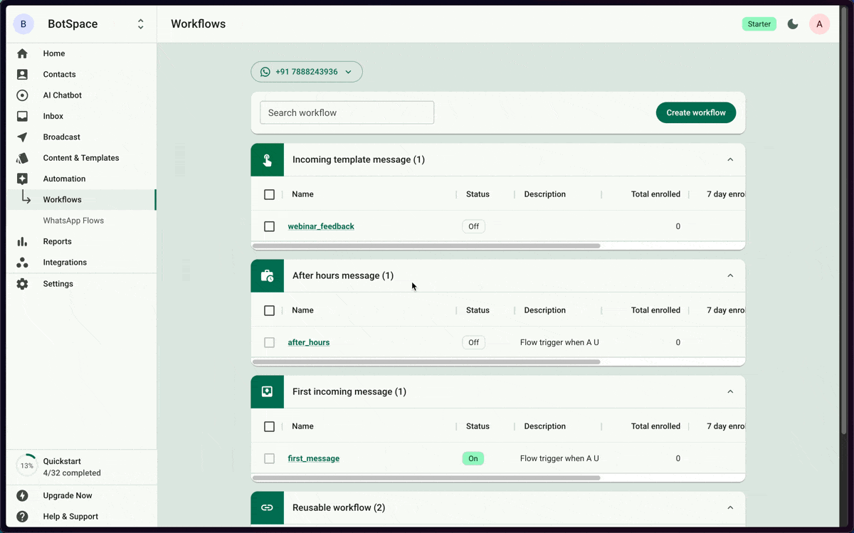Click the Quickstart 4/32 completed text

pos(72,467)
